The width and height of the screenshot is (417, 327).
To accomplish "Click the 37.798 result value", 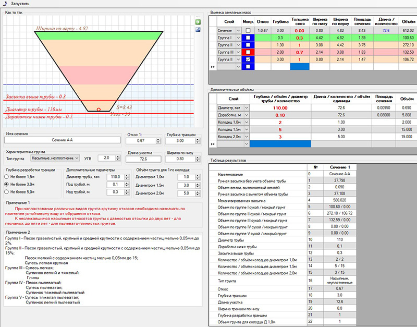I will (x=340, y=180).
